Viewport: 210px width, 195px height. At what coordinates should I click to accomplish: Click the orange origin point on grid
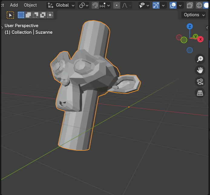[x=129, y=107]
